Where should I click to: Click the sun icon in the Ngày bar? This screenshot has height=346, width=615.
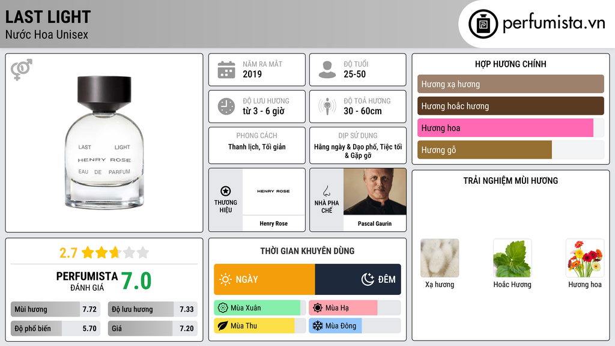[x=226, y=279]
